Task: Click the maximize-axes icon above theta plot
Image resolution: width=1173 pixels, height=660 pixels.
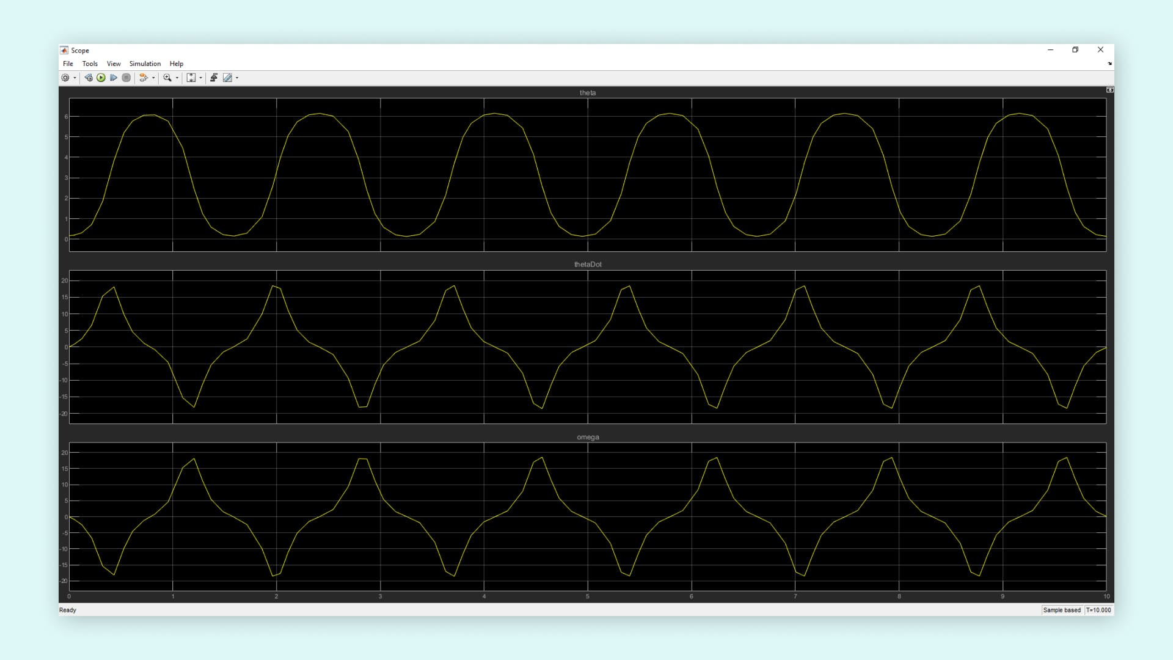Action: [x=1109, y=90]
